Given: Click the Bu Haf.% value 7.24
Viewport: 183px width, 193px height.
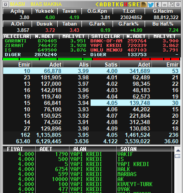Looking at the screenshot, I should pos(173,30).
